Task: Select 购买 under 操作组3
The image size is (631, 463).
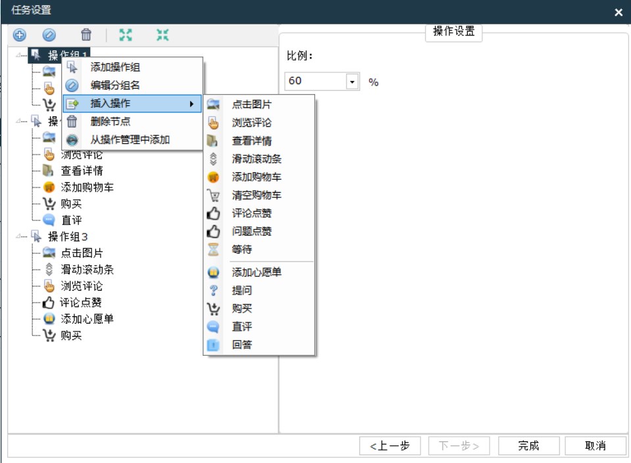Action: pyautogui.click(x=71, y=335)
